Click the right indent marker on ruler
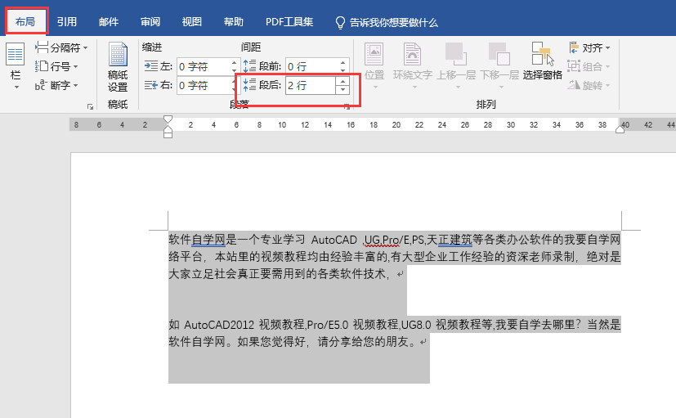 point(620,128)
